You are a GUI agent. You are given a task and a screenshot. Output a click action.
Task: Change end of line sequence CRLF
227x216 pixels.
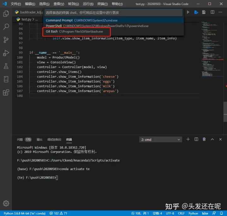[181, 213]
